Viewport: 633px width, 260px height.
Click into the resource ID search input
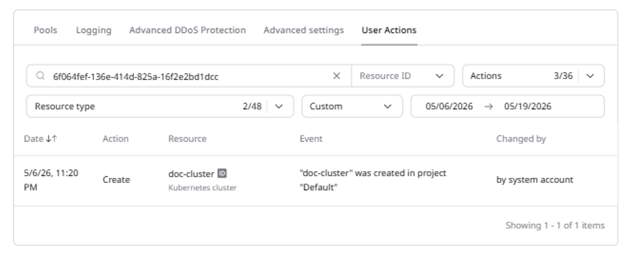[x=189, y=76]
